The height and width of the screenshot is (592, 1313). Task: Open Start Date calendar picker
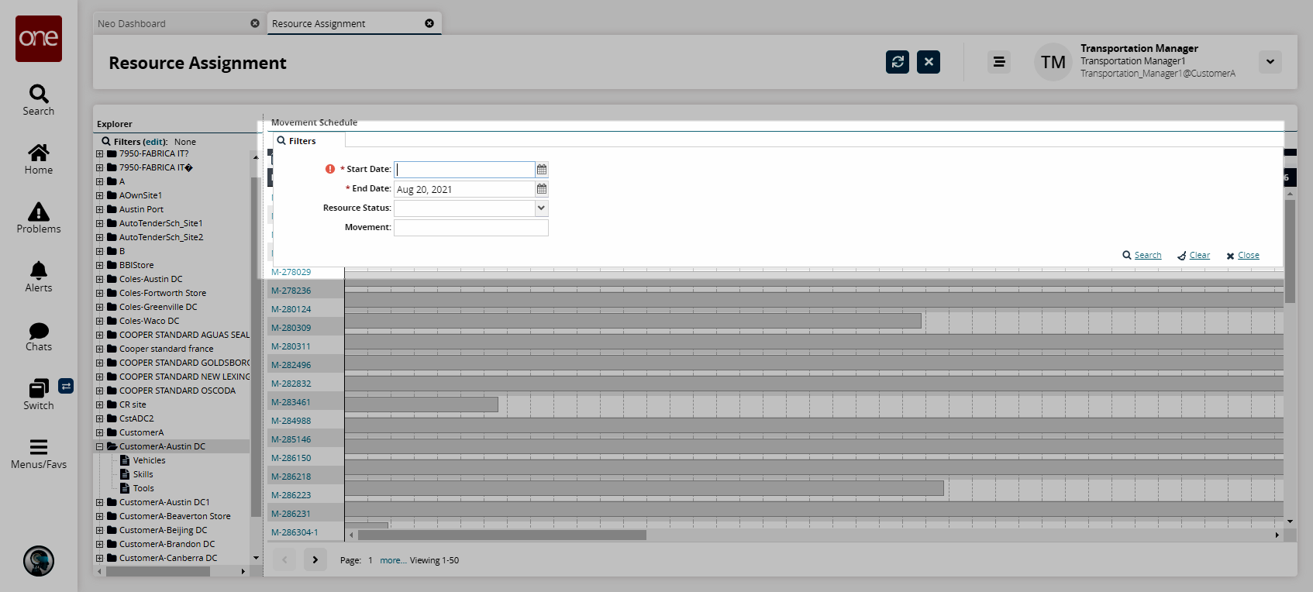[542, 170]
